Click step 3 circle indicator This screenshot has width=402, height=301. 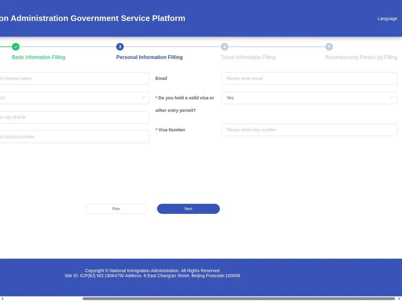120,47
